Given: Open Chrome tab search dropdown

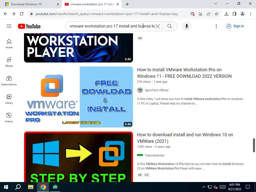Looking at the screenshot, I should pos(216,3).
